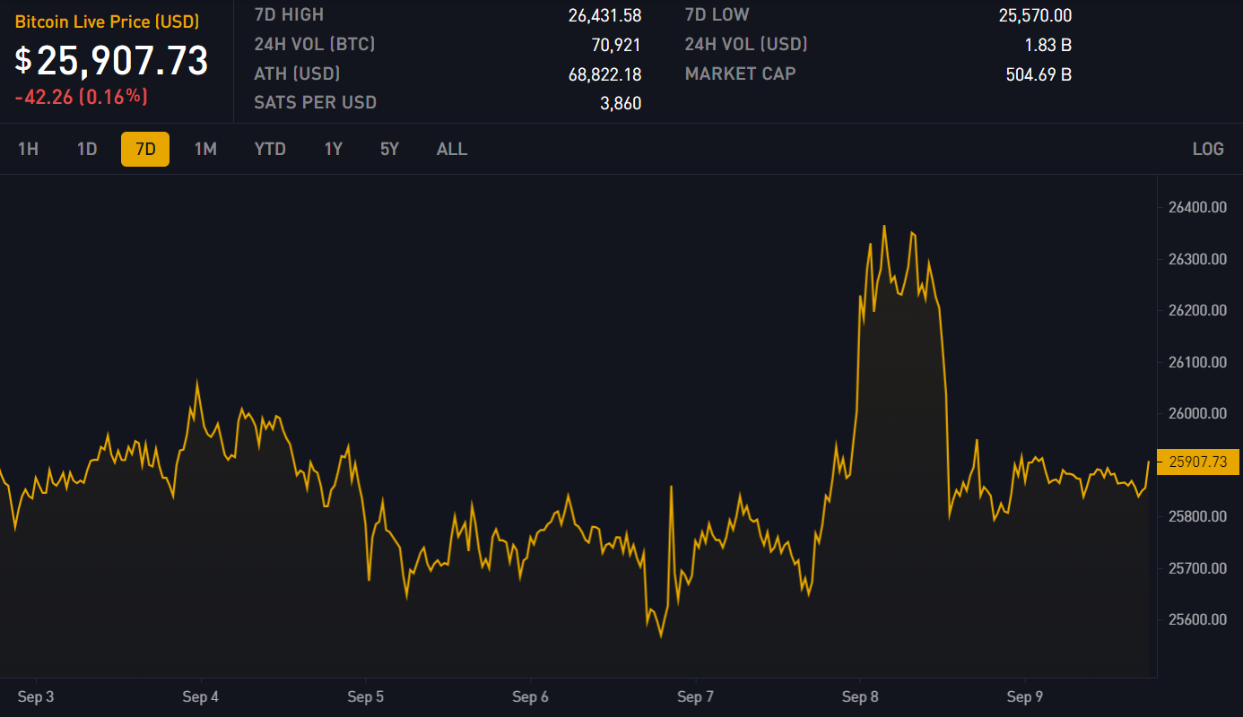1243x717 pixels.
Task: Show the 1M price history
Action: click(205, 149)
